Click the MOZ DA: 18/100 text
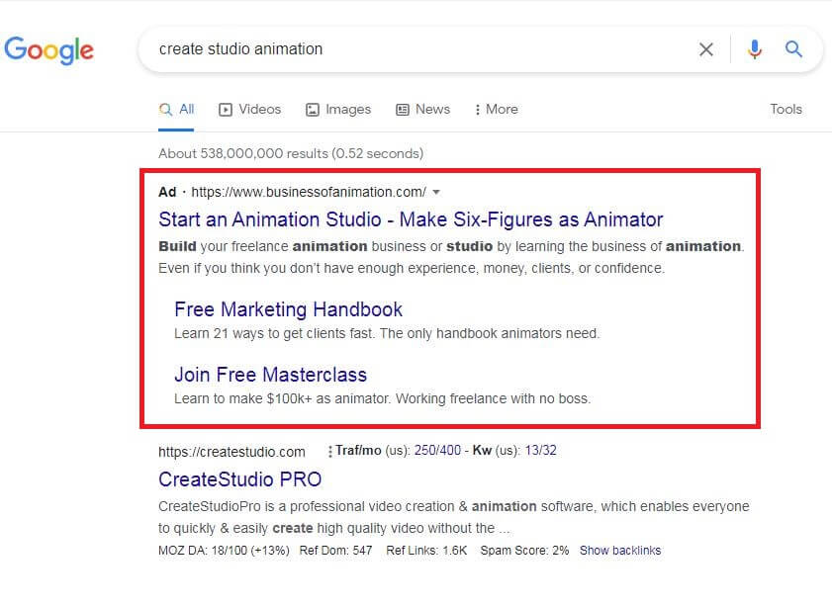This screenshot has height=606, width=832. (x=224, y=551)
